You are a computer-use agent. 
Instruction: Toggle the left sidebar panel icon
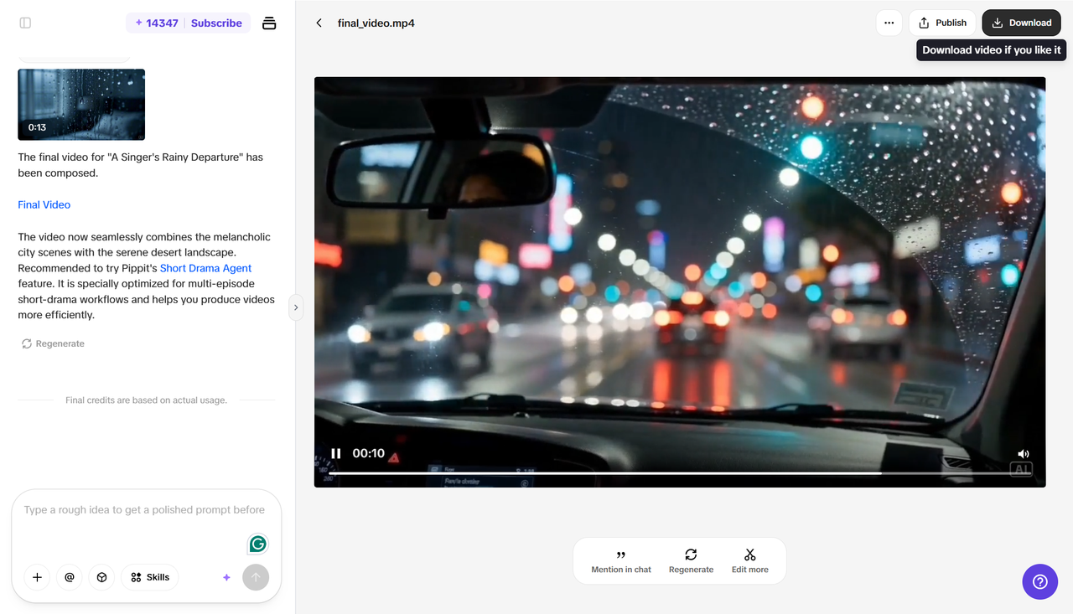coord(25,23)
